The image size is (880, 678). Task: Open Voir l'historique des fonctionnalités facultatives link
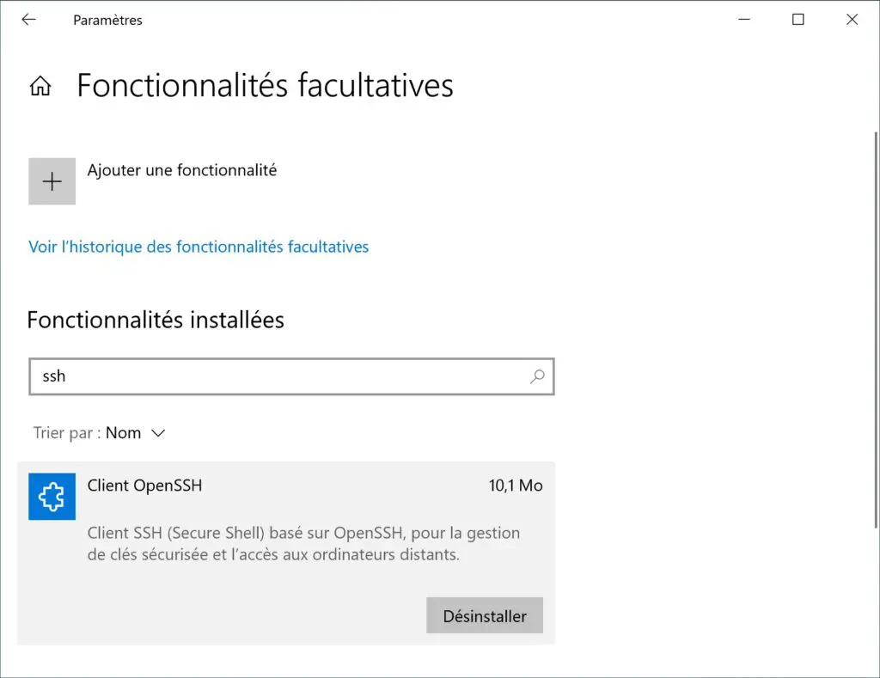pos(199,247)
